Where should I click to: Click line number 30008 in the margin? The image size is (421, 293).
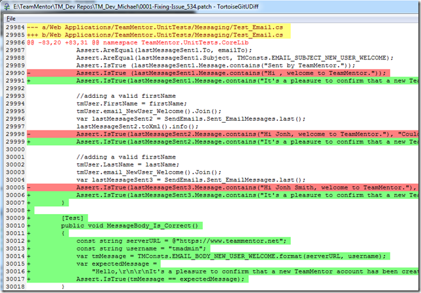15,210
